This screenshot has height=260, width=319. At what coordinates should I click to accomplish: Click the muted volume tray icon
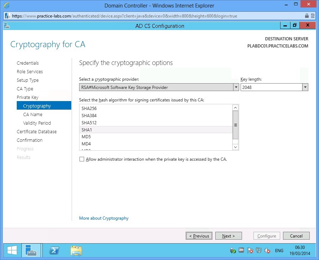267,251
